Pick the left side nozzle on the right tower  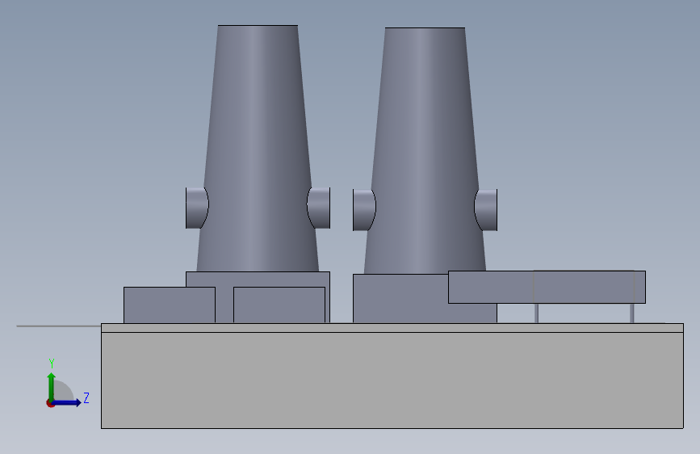tap(364, 210)
